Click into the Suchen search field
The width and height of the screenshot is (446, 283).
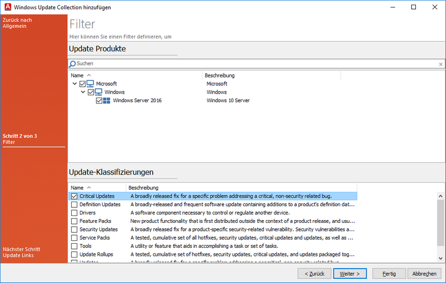tap(256, 64)
